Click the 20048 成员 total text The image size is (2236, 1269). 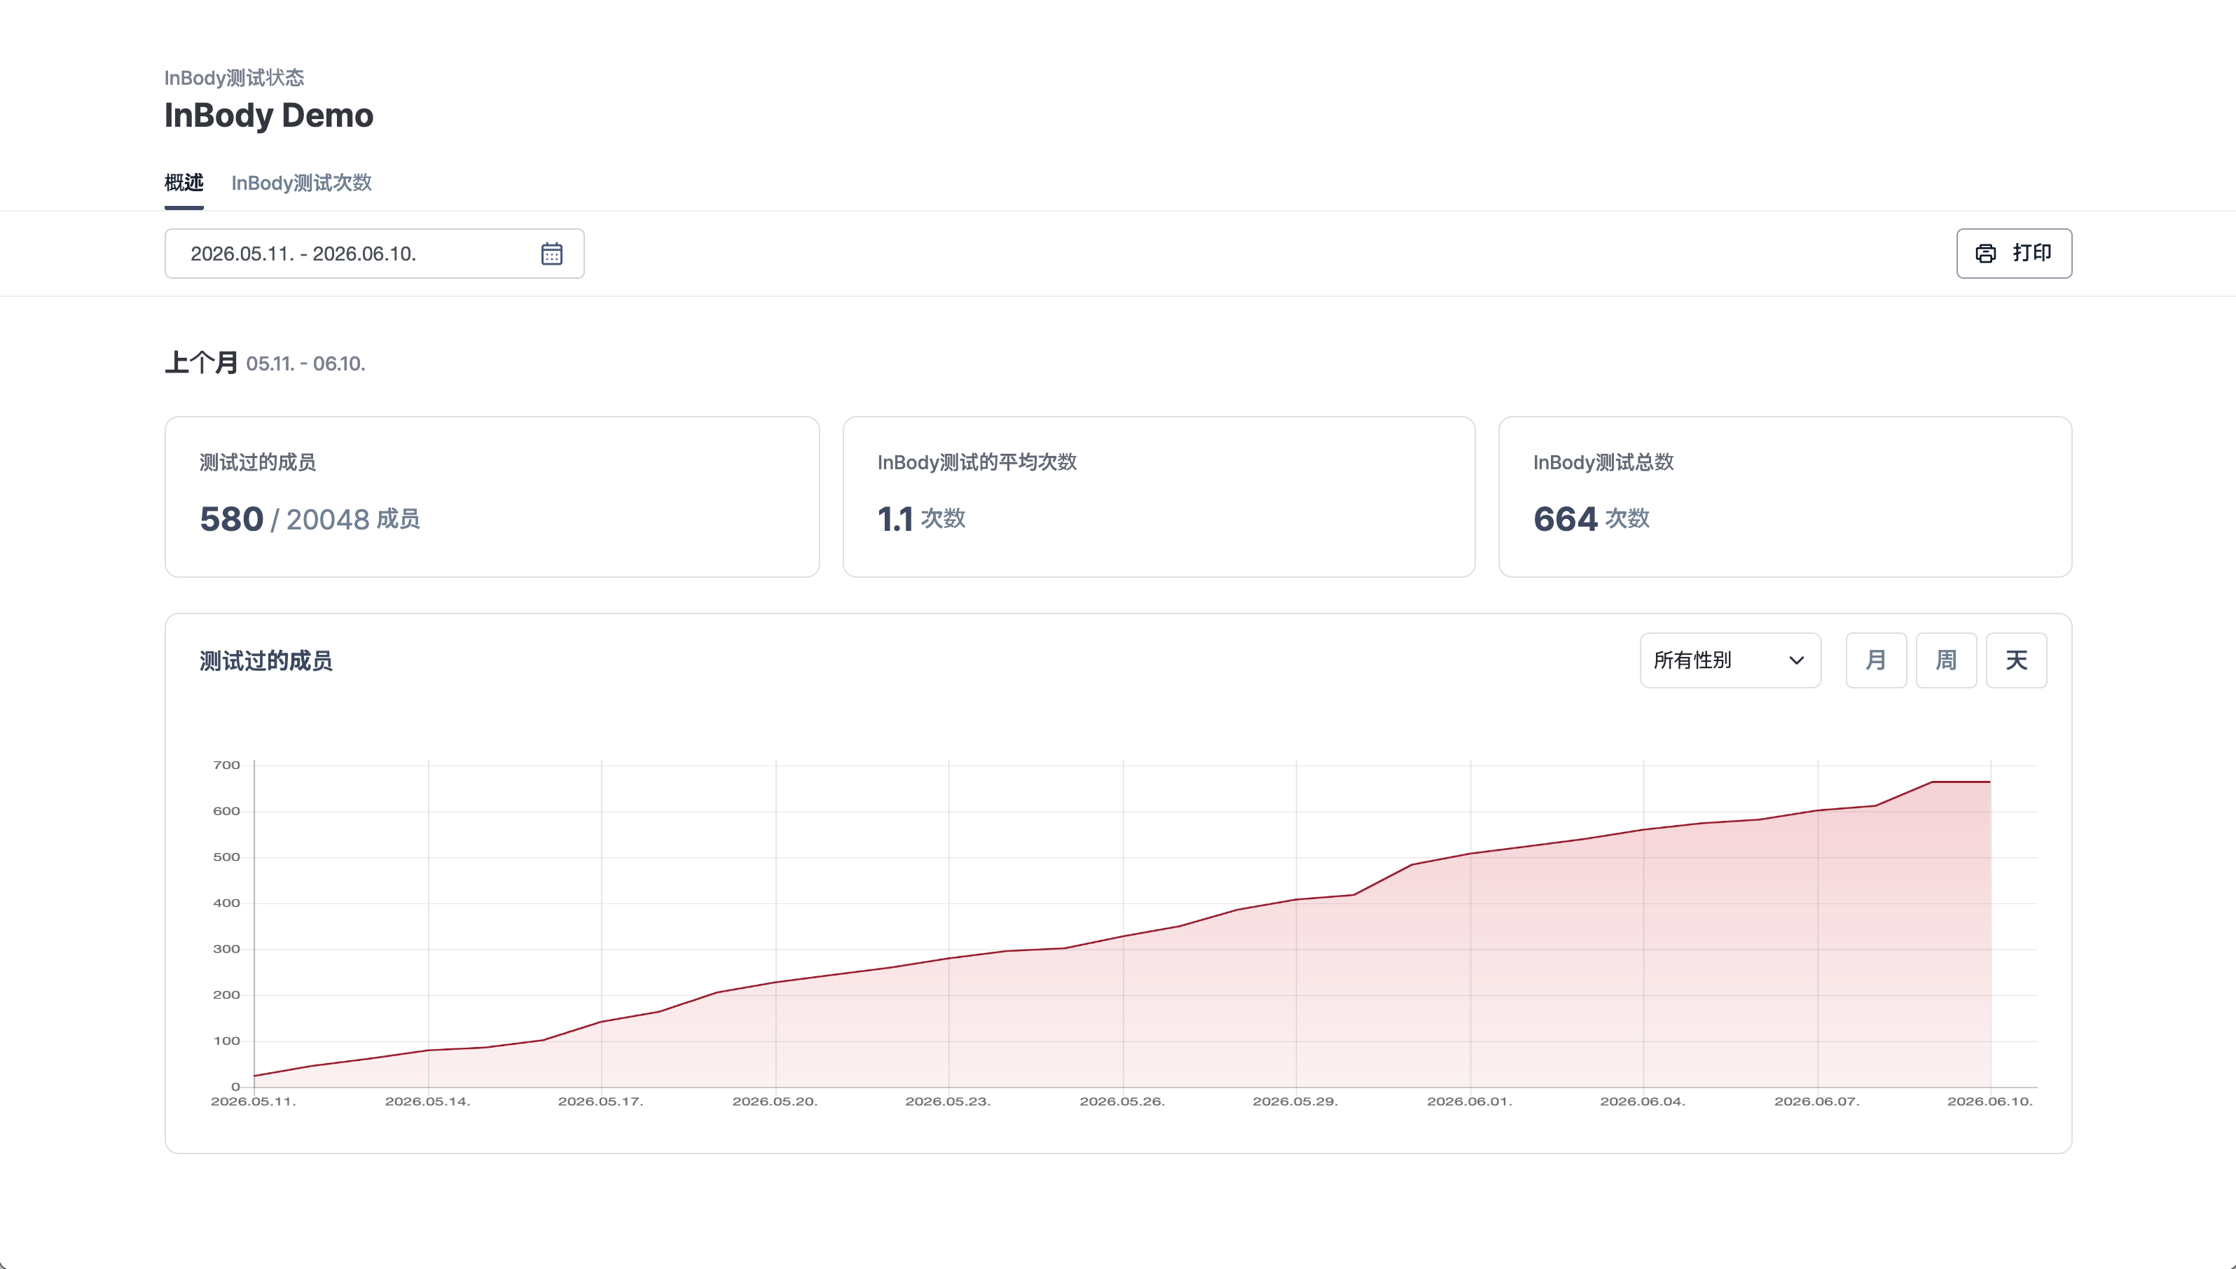pos(353,520)
